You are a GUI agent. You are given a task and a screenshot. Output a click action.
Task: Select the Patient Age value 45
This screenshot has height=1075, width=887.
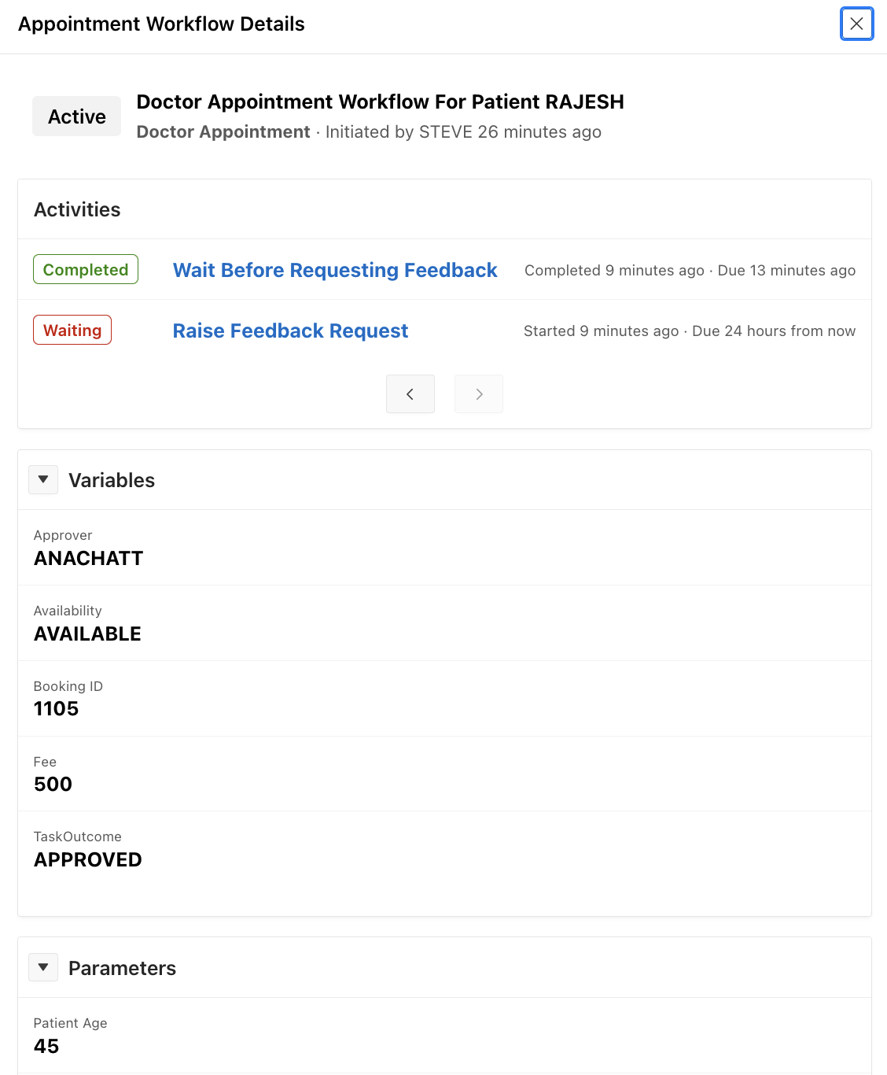point(46,1046)
